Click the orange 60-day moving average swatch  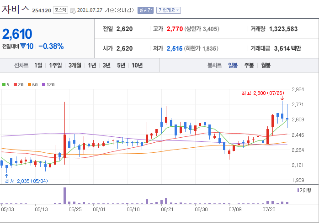tap(30, 85)
